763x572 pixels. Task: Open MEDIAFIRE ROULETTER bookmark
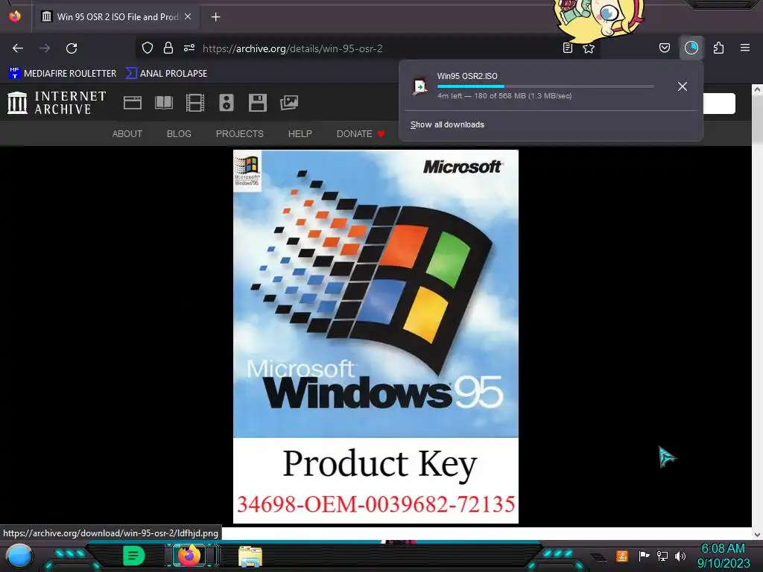coord(63,74)
